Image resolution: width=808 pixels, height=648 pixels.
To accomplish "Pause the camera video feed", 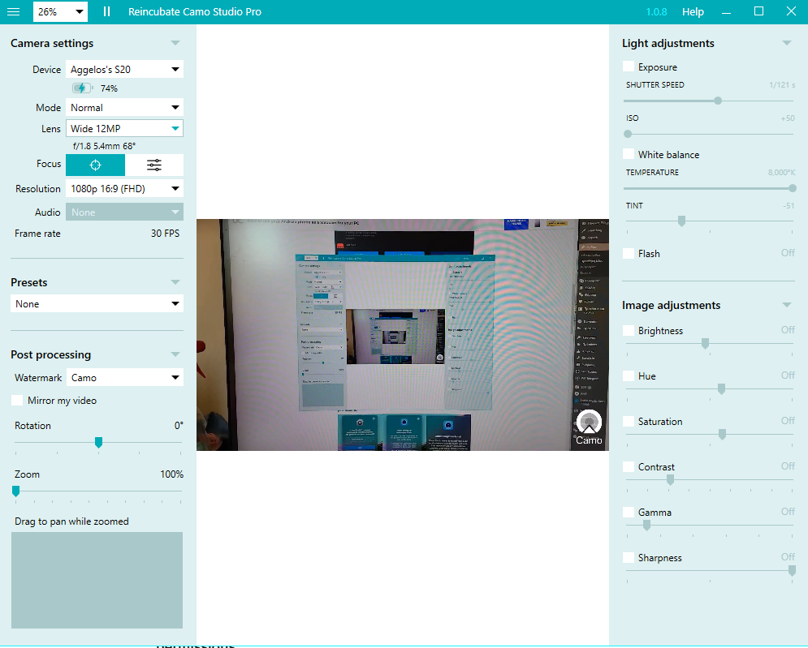I will click(106, 11).
